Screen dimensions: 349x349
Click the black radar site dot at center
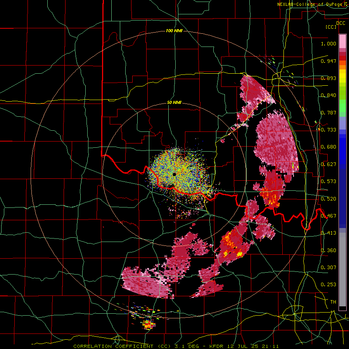click(x=174, y=174)
